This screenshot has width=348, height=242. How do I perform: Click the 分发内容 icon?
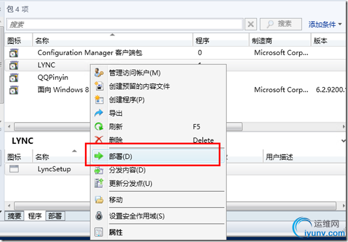point(99,170)
